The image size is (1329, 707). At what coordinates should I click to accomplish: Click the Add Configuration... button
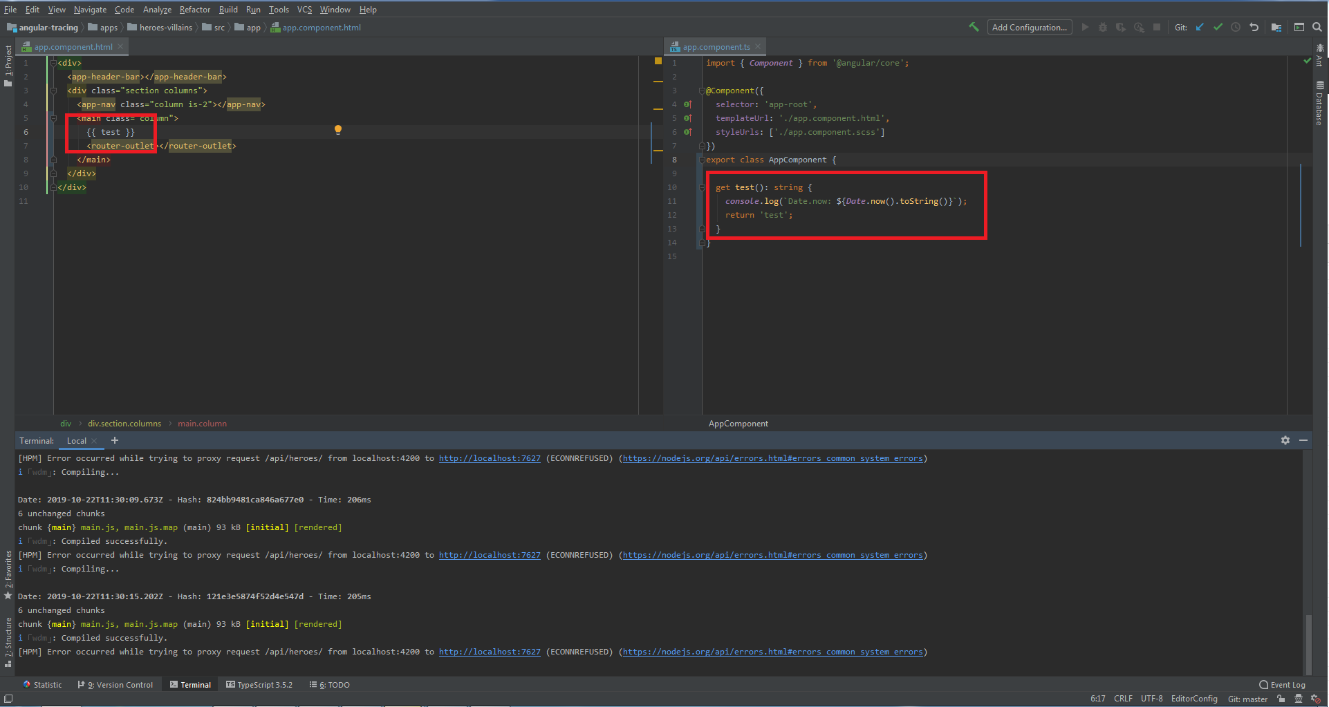tap(1029, 27)
